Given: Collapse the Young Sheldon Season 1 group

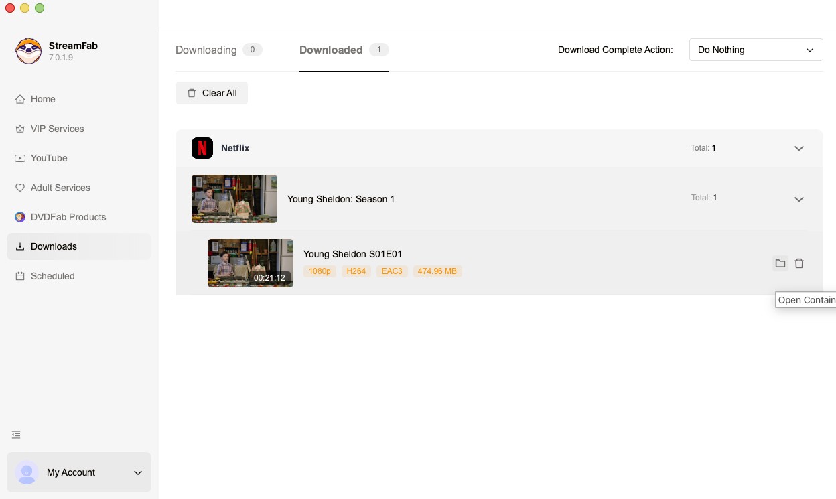Looking at the screenshot, I should point(799,199).
